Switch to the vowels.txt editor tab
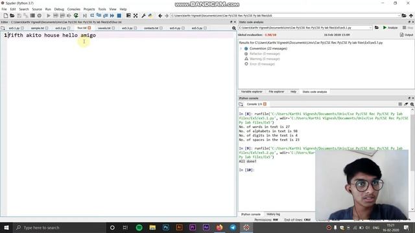This screenshot has height=233, width=415. pos(104,28)
